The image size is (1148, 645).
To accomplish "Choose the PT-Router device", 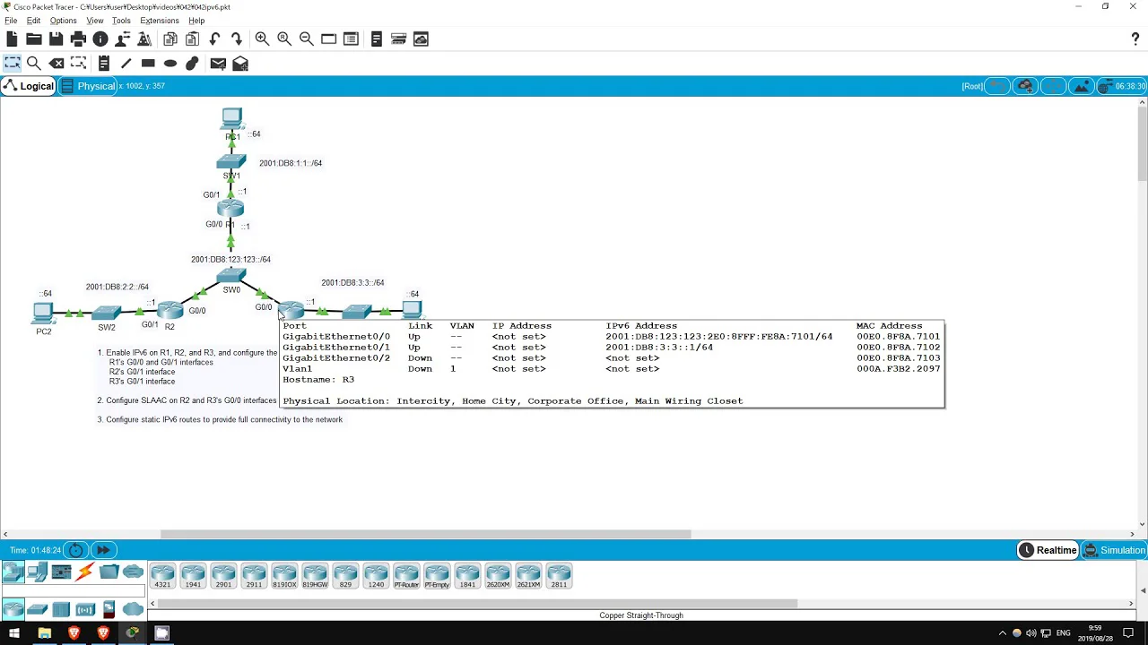I will tap(406, 576).
